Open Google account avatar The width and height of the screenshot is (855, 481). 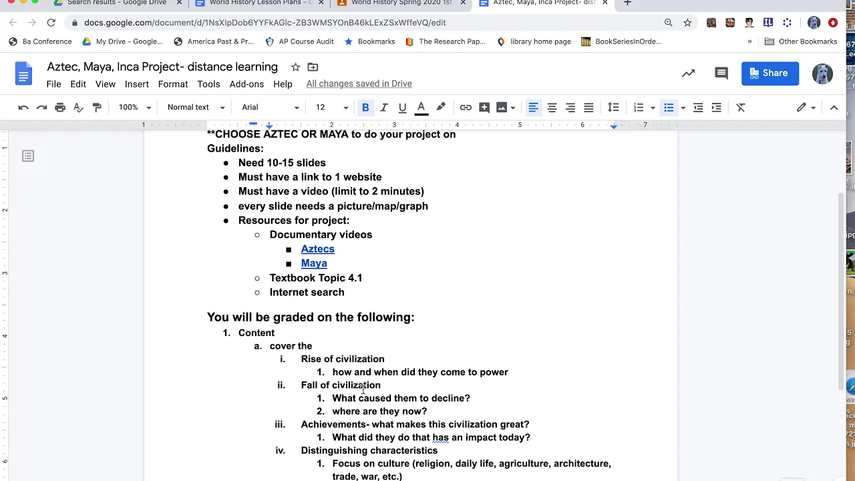click(x=822, y=73)
